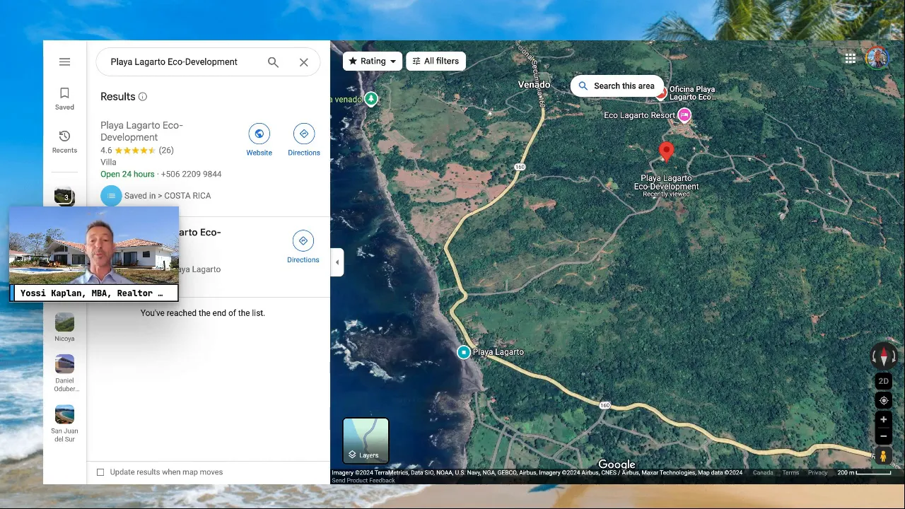The width and height of the screenshot is (905, 509).
Task: Open the Google apps grid icon
Action: pyautogui.click(x=851, y=59)
